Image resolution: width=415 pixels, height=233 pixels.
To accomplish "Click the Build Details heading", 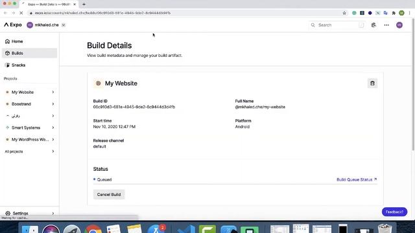I will point(110,45).
